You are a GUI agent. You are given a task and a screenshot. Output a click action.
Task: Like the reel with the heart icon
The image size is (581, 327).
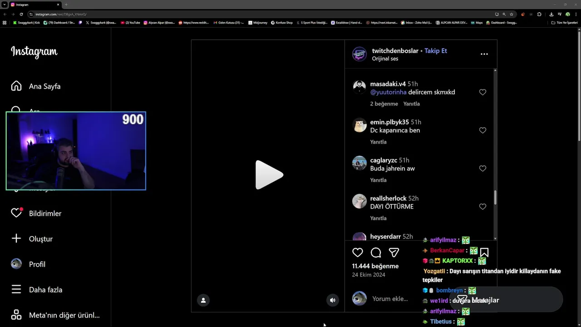click(358, 253)
